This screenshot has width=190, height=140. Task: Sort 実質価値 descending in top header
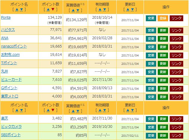pyautogui.click(x=78, y=10)
